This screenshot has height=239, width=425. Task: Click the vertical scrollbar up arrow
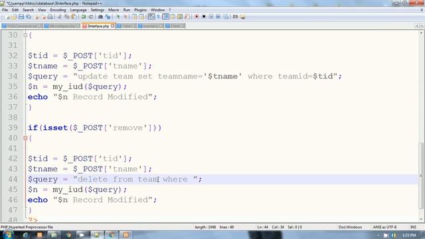[x=421, y=33]
